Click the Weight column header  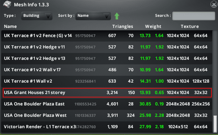pyautogui.click(x=153, y=26)
